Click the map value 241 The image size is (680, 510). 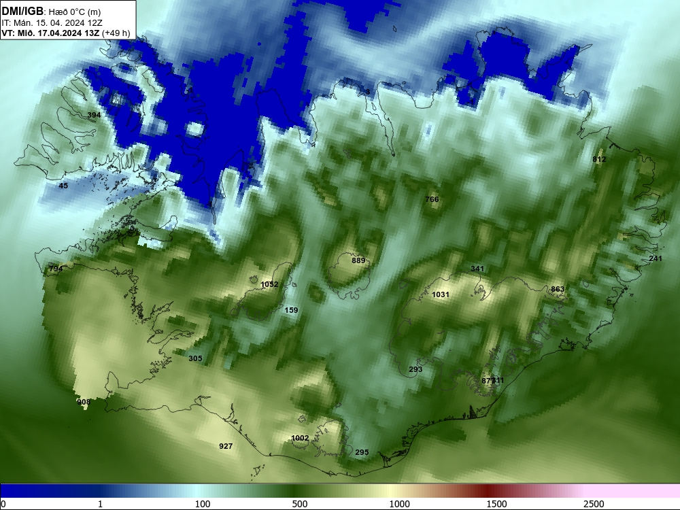point(656,258)
